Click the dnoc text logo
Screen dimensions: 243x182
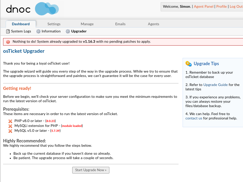pos(18,9)
